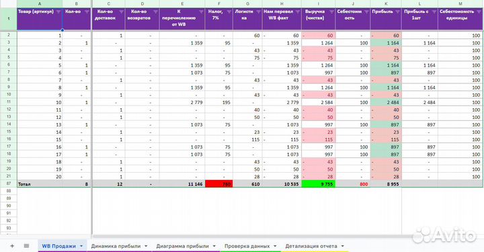Select total profit cell 8 955
The width and height of the screenshot is (484, 252).
click(386, 184)
